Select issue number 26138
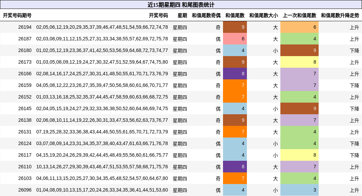362x196 pixels. tap(25, 120)
